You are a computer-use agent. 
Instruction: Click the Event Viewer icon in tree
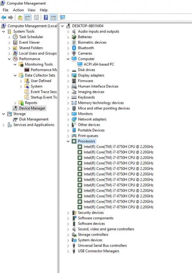(x=15, y=42)
